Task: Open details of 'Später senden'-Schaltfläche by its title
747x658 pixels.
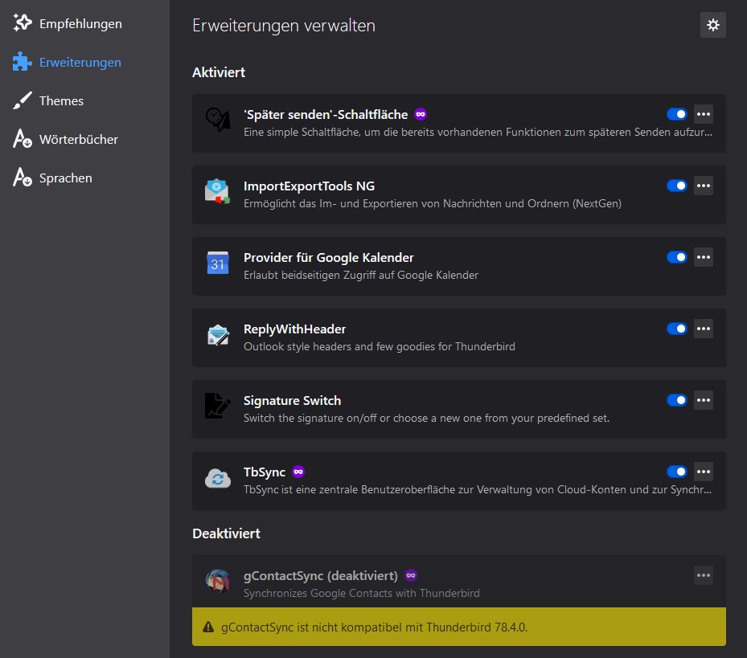Action: [326, 114]
